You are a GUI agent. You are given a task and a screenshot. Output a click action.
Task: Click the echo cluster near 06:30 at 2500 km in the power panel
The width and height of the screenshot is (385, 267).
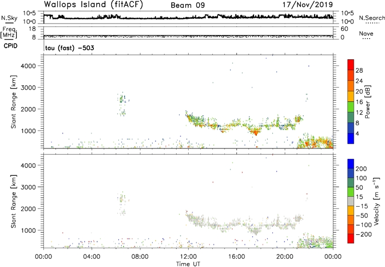click(x=122, y=99)
